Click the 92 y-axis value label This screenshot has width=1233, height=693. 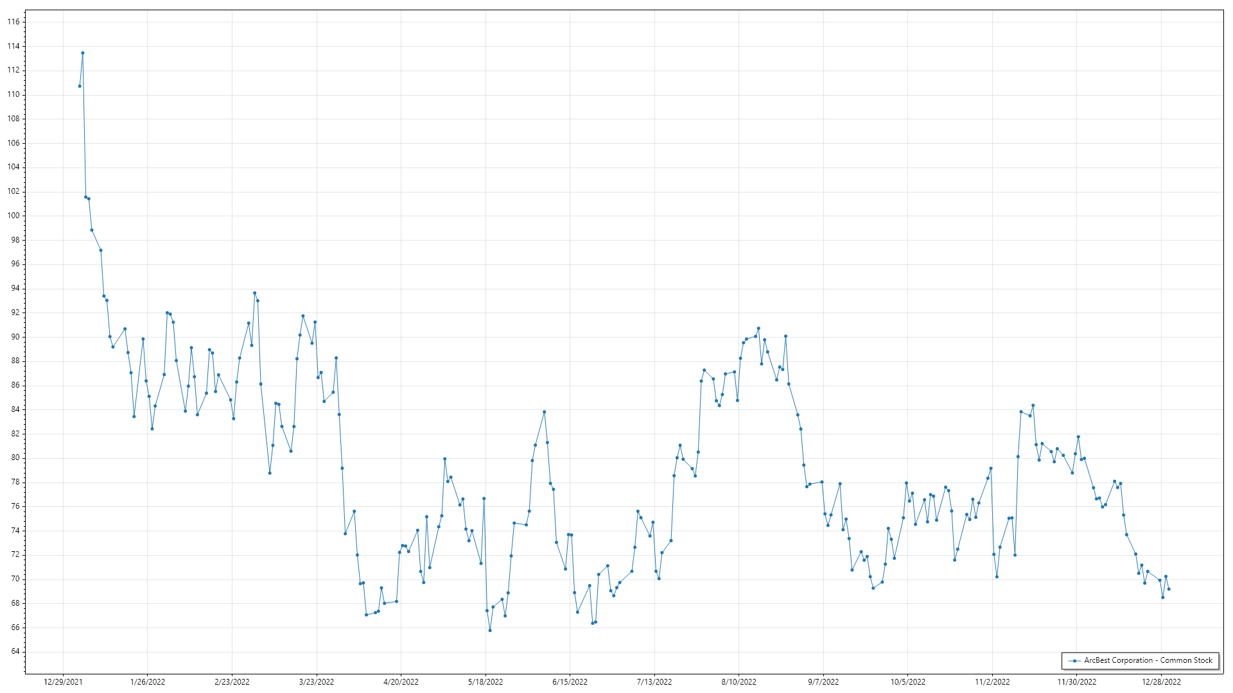pyautogui.click(x=15, y=312)
